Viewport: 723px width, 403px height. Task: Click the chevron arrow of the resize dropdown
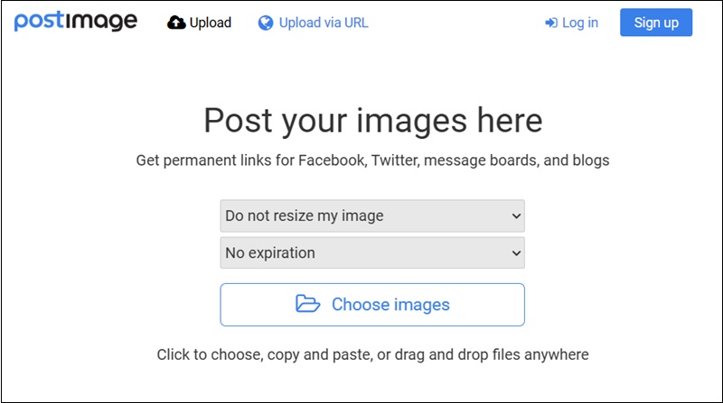(x=516, y=216)
